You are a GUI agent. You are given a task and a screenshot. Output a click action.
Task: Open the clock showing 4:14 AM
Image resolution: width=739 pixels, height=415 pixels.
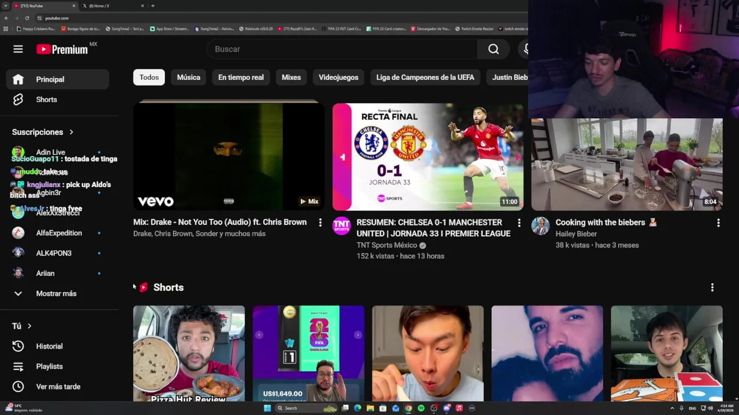click(726, 408)
